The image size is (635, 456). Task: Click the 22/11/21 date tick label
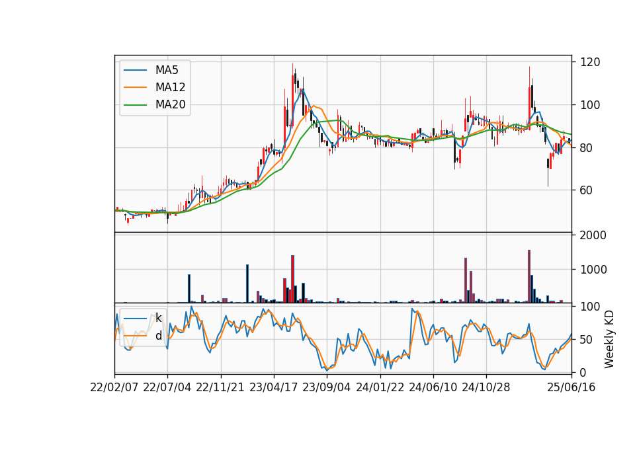pyautogui.click(x=221, y=387)
